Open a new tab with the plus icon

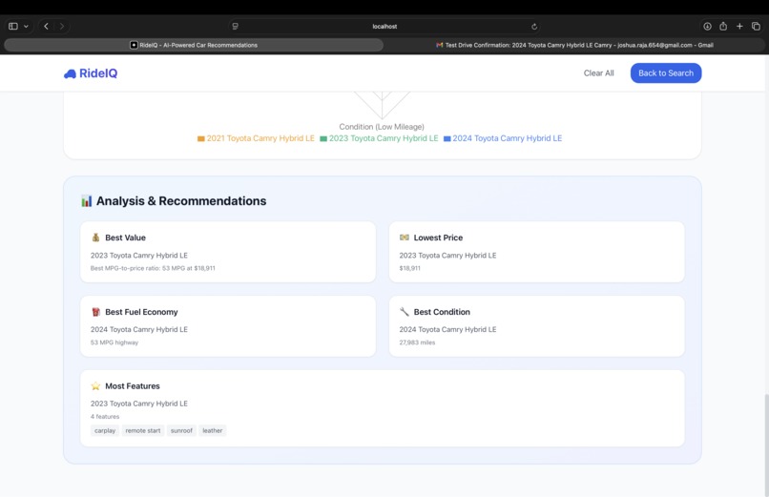click(739, 27)
